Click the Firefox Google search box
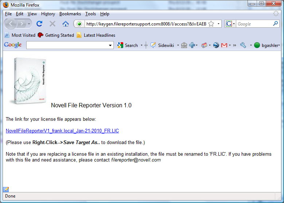Image resolution: width=284 pixels, height=203 pixels. pos(254,24)
